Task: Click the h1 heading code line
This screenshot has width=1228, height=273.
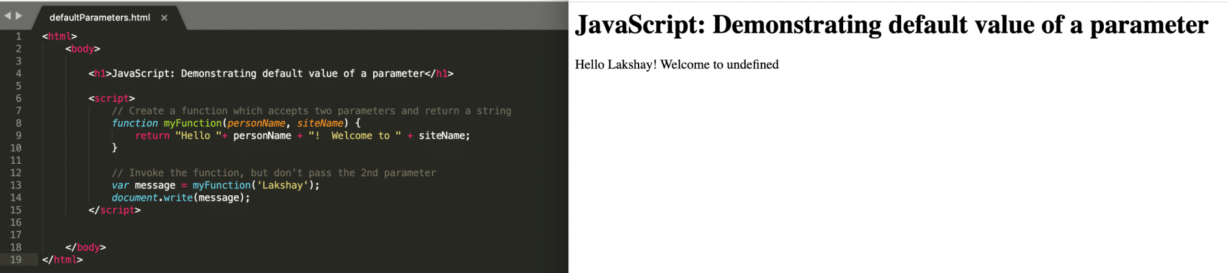Action: point(271,74)
